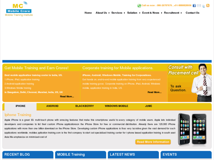This screenshot has width=214, height=160.
Task: Click the LATEST NEWS panel header
Action: [x=133, y=154]
